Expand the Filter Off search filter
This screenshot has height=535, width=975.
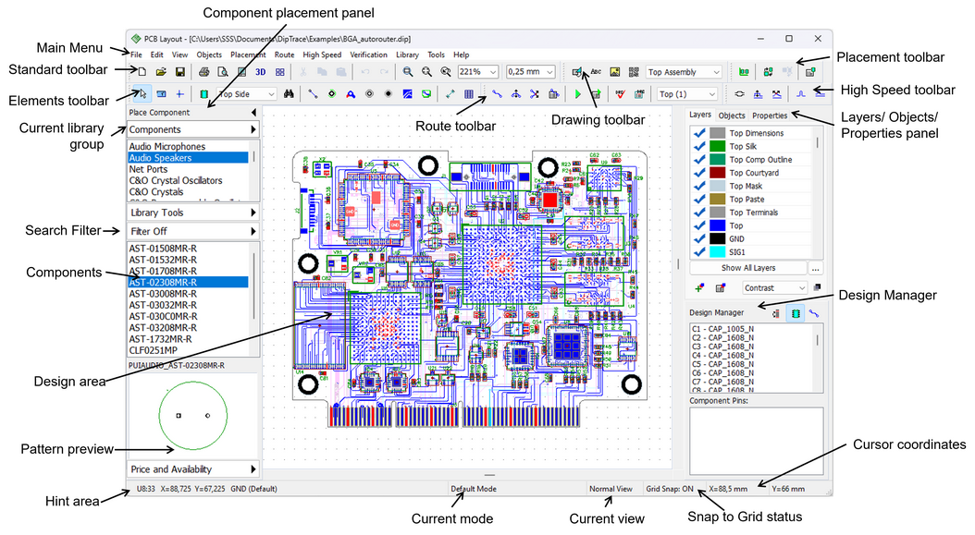click(192, 231)
